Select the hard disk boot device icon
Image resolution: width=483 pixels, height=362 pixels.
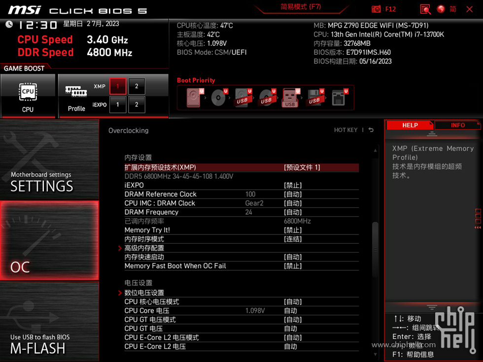click(x=193, y=98)
